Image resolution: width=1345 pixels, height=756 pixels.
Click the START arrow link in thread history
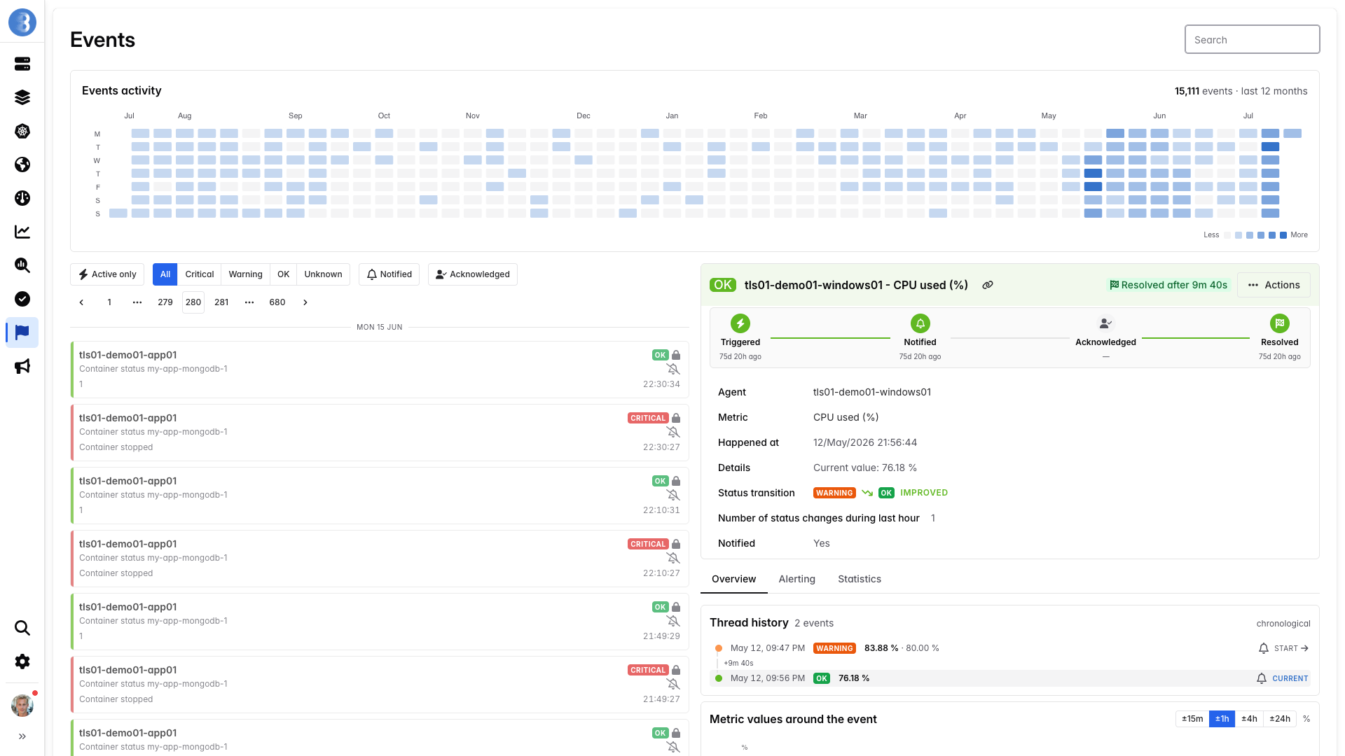(1292, 648)
